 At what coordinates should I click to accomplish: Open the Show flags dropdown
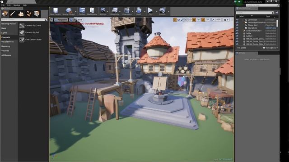79,20
